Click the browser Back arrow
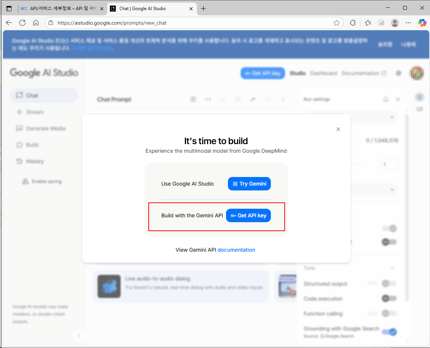 click(x=9, y=23)
